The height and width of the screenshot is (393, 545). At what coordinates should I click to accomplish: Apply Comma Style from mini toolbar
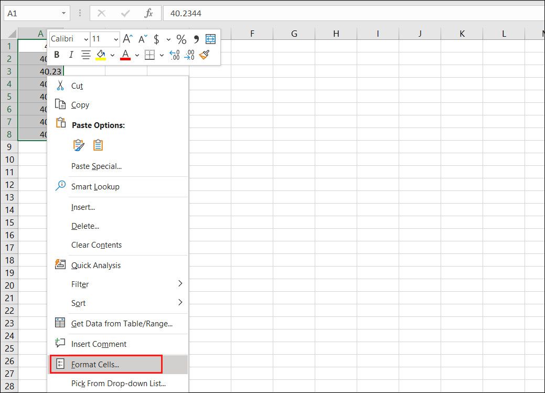196,39
